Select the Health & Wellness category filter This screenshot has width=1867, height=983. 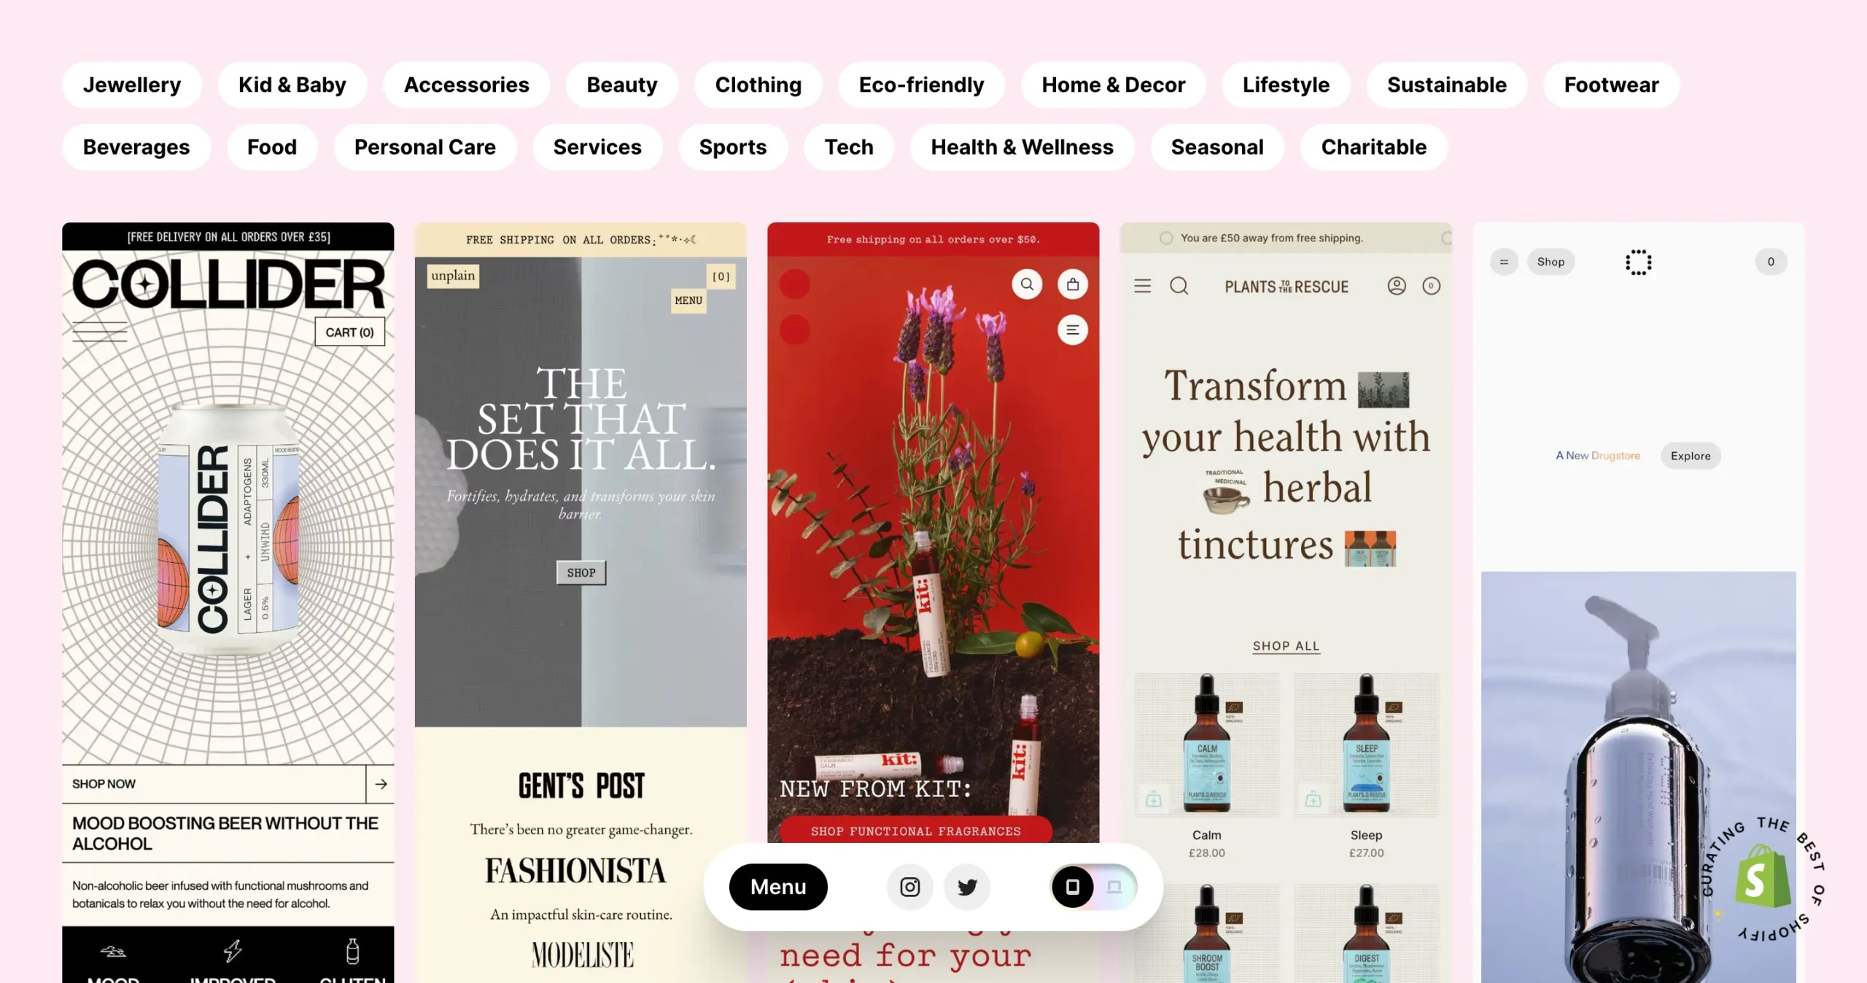click(1022, 147)
